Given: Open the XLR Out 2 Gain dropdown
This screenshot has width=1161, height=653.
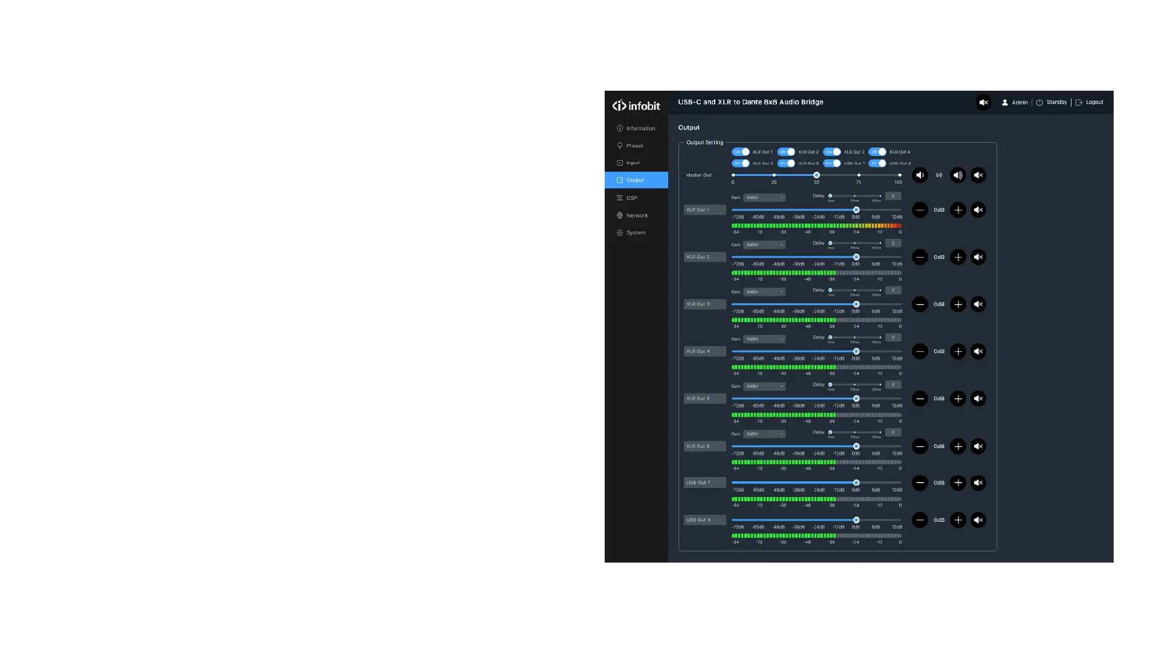Looking at the screenshot, I should pyautogui.click(x=764, y=245).
